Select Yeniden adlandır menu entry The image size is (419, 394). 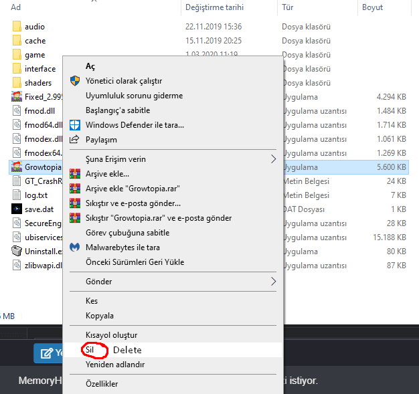pyautogui.click(x=173, y=365)
